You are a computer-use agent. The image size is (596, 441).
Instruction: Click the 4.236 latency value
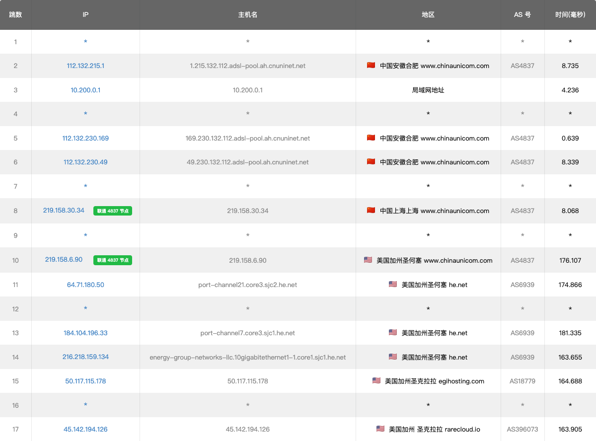570,90
